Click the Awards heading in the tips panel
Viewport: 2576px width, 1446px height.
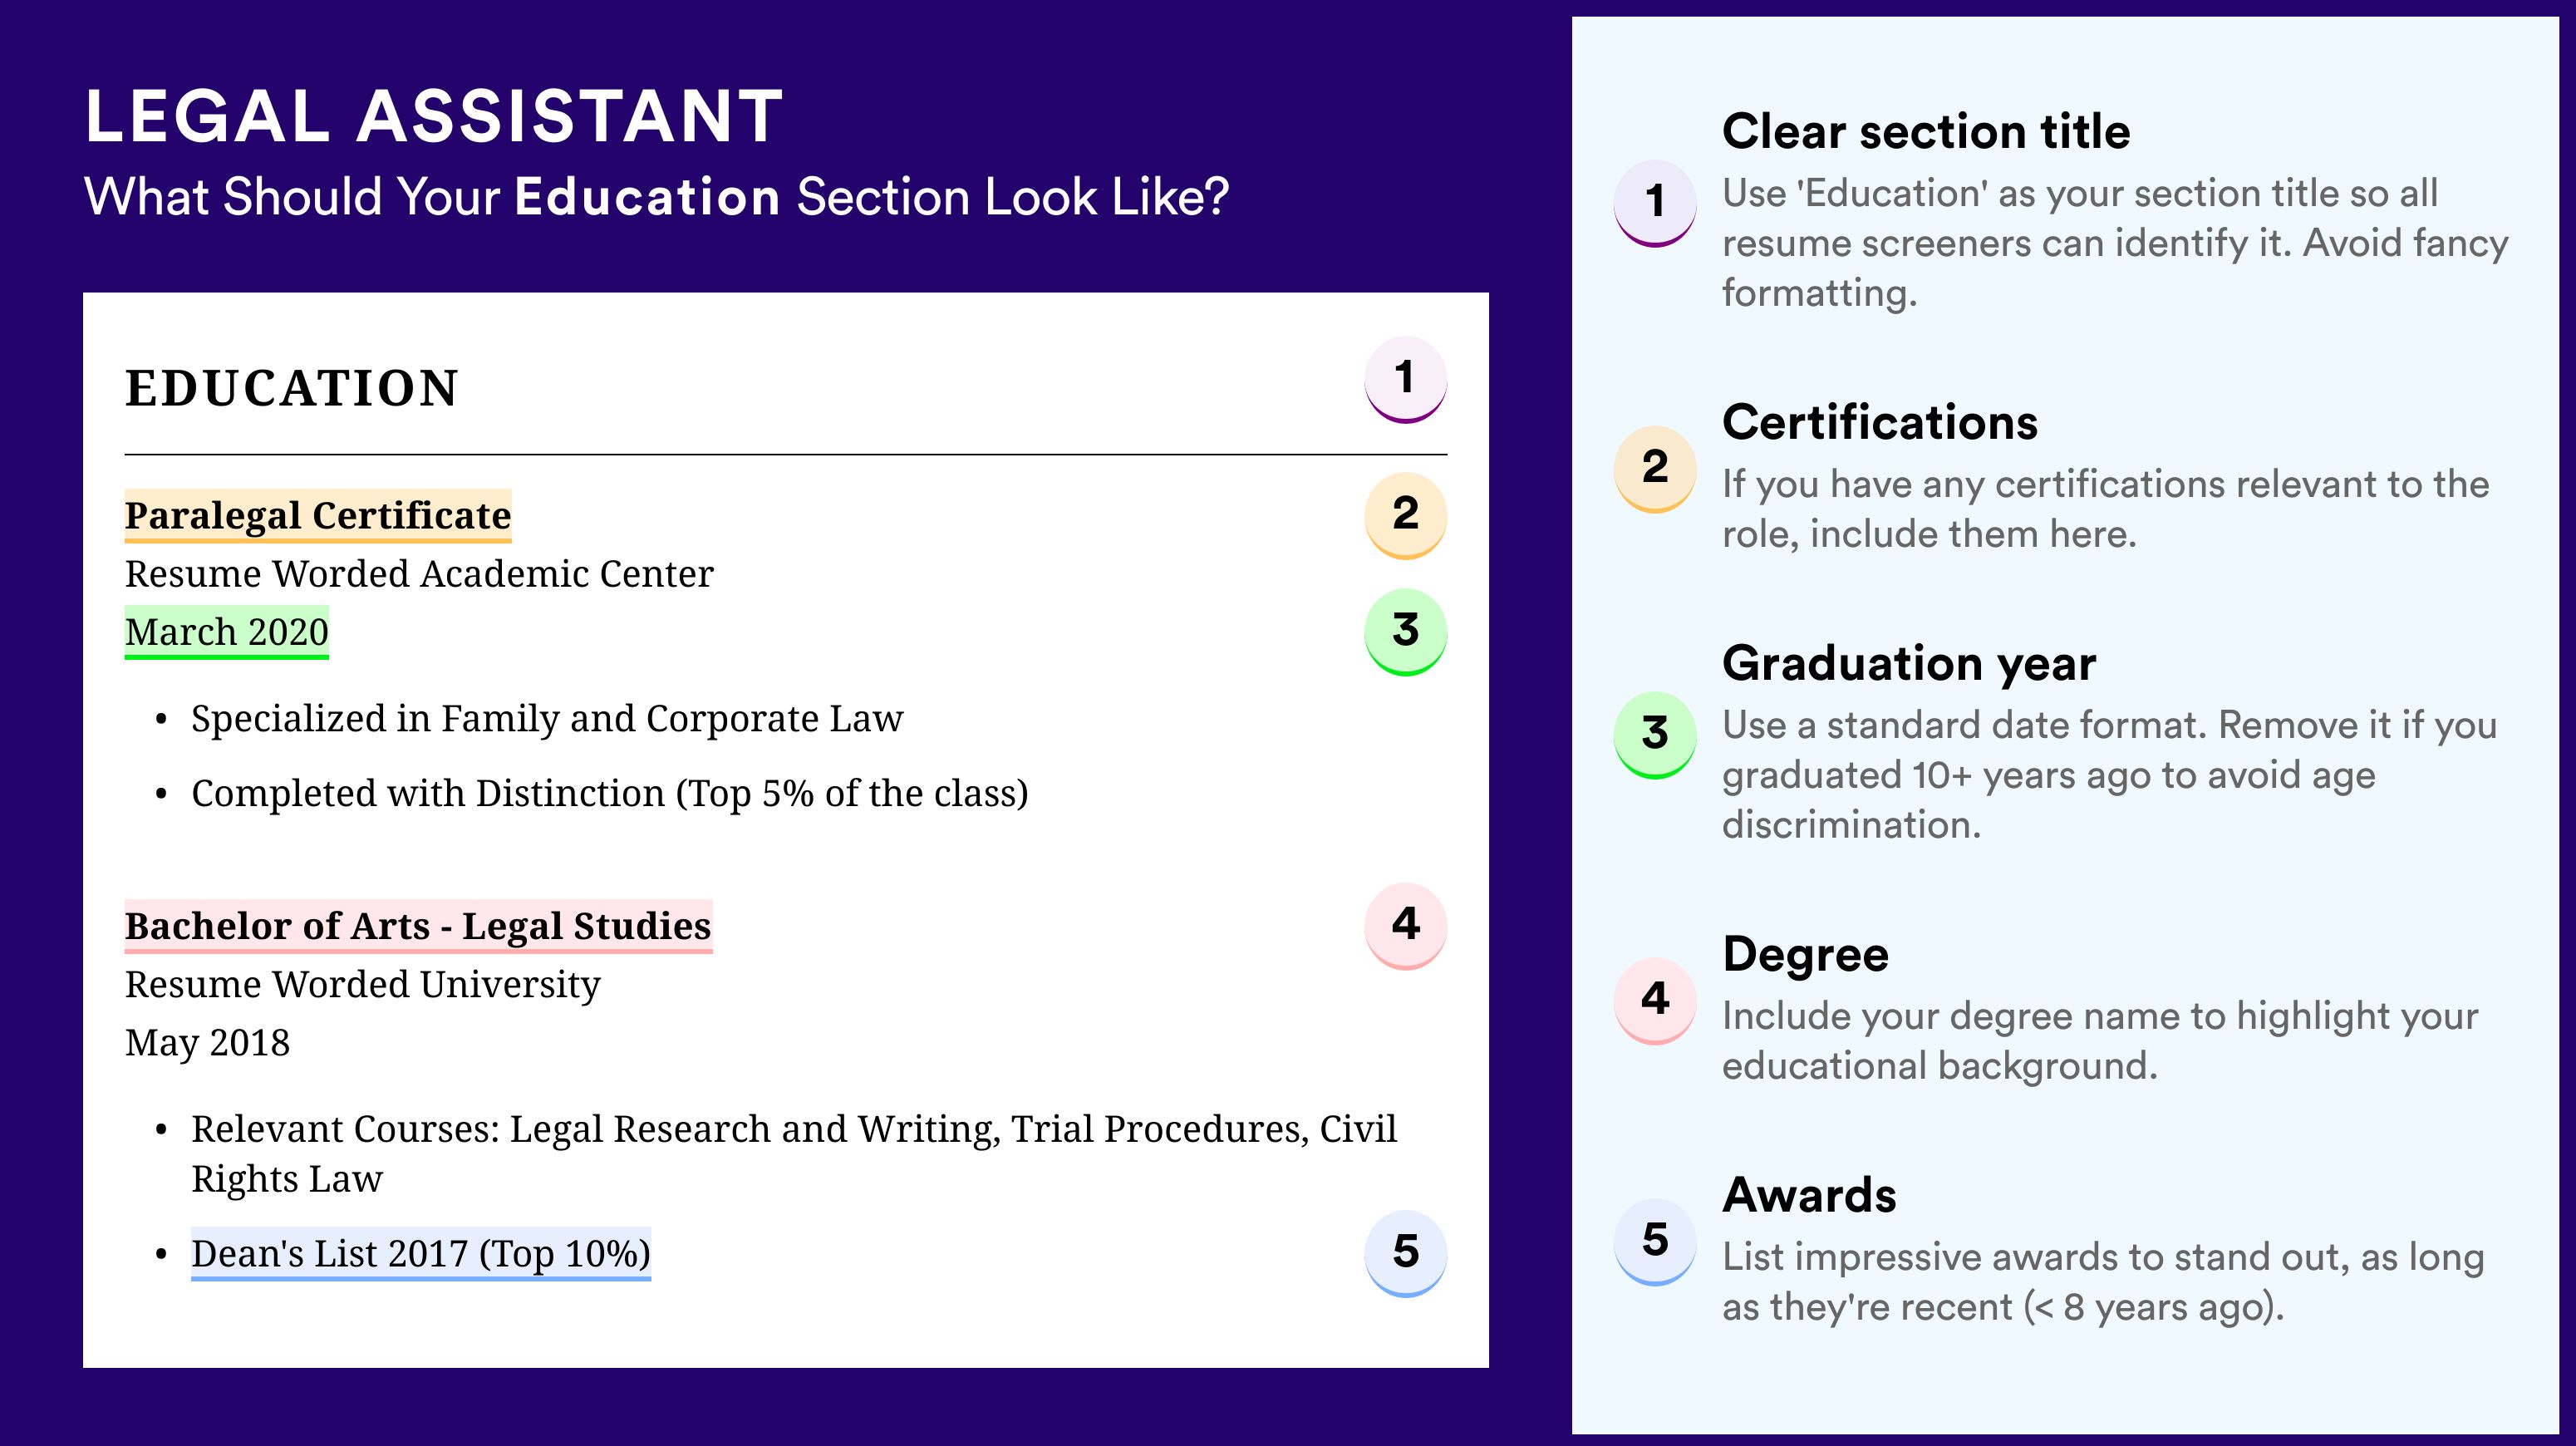[1809, 1195]
